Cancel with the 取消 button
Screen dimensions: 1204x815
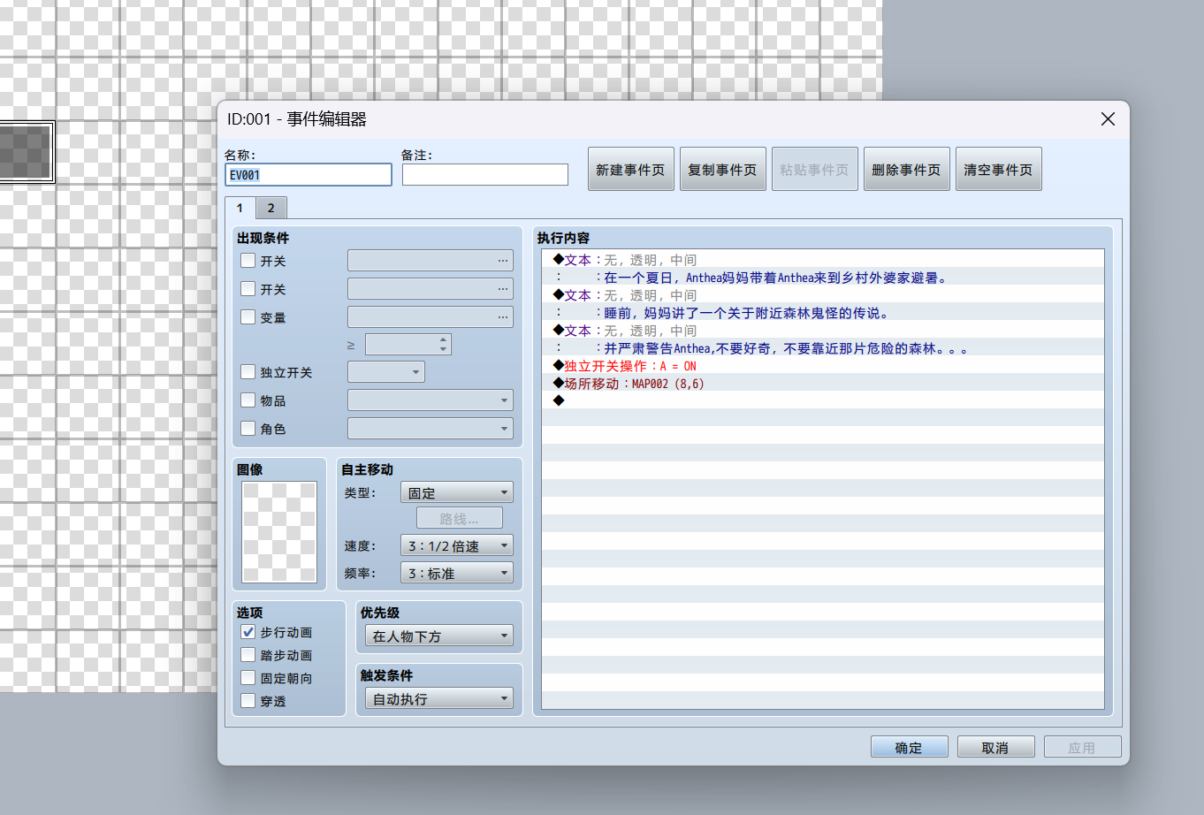click(x=996, y=747)
